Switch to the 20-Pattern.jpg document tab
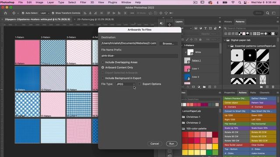Image resolution: width=280 pixels, height=157 pixels. [x=95, y=19]
